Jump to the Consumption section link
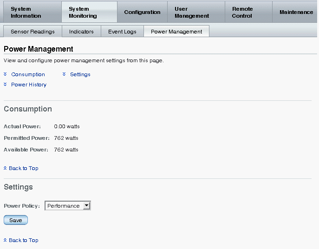The image size is (319, 249). point(28,74)
